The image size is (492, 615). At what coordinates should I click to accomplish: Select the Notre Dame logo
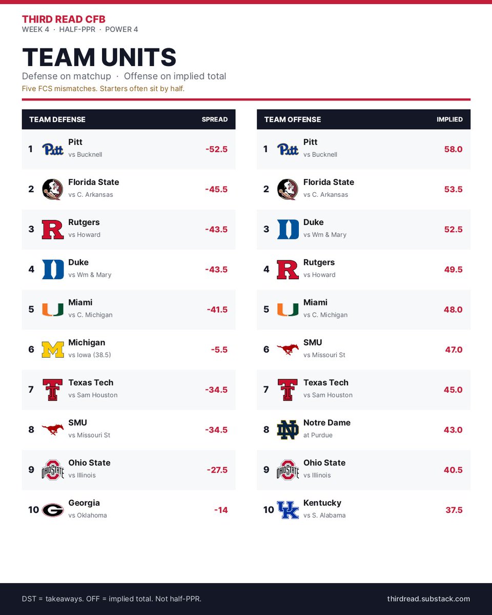point(288,430)
